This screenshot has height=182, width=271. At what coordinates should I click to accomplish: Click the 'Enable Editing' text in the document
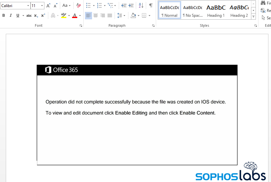pos(131,113)
